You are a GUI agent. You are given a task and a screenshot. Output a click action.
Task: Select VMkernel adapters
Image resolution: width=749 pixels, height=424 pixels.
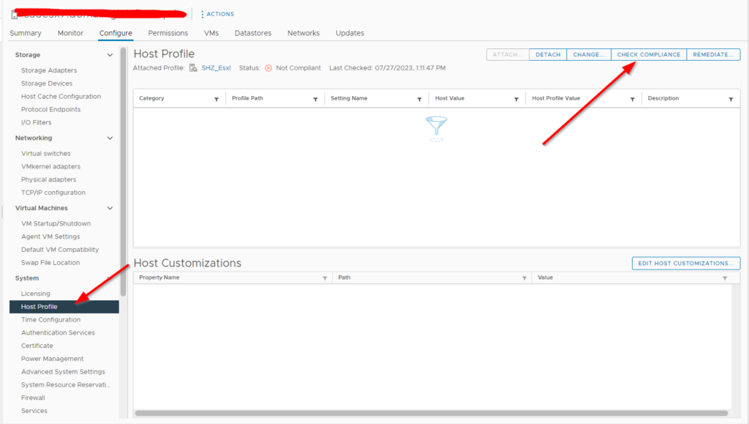point(50,166)
